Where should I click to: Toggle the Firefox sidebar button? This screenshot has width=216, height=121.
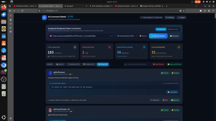10,11
